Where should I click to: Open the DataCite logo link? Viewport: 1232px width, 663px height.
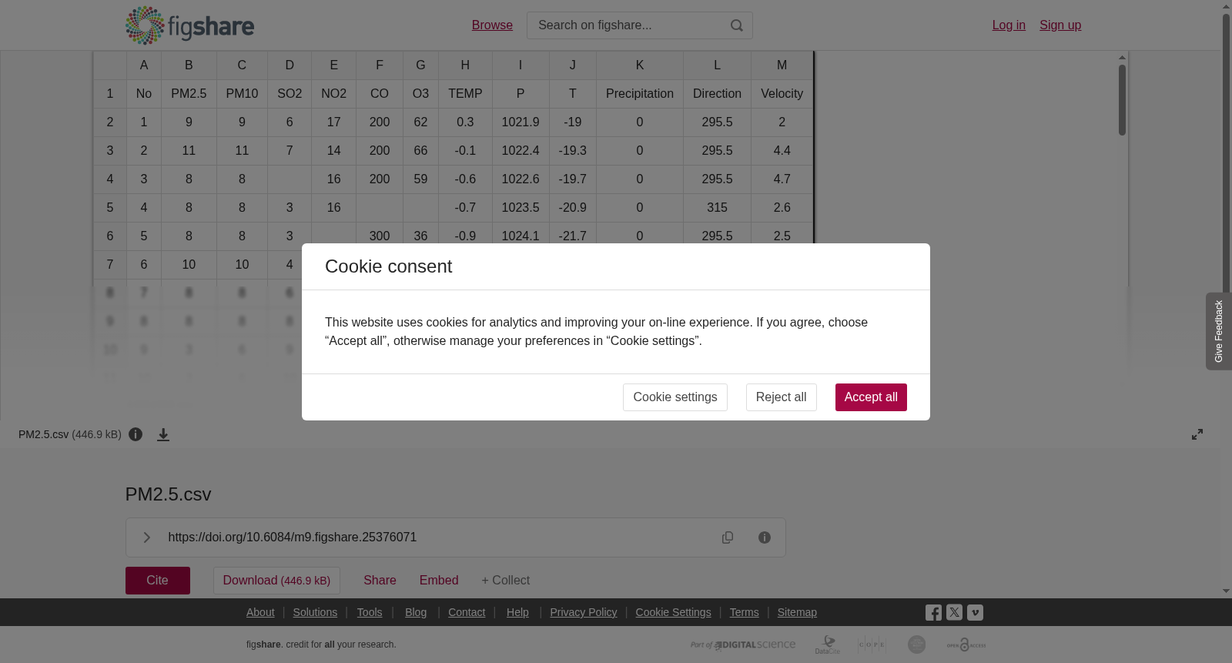(828, 645)
